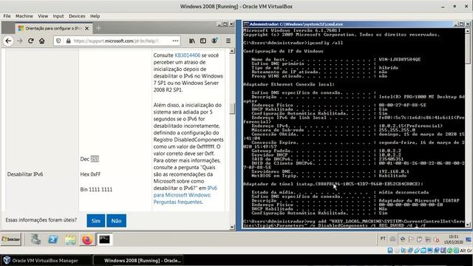Click VirtualBox keyboard capture arrow indicator
Screen dimensions: 473x266
click(x=457, y=250)
